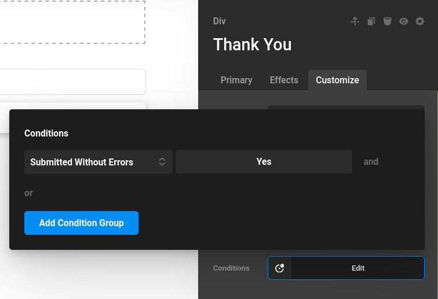Click the conditions status icon beside Edit
This screenshot has width=438, height=299.
[280, 268]
